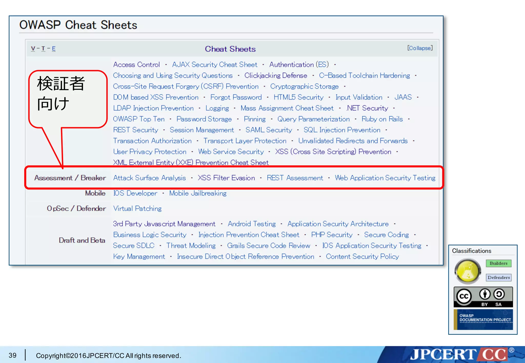Click the Creative Commons CC icon
The image size is (525, 363).
(464, 296)
